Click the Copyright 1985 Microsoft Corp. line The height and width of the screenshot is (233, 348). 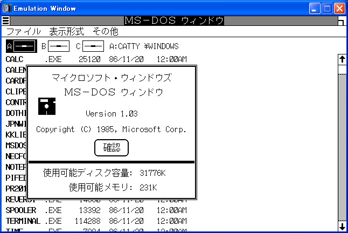click(x=111, y=129)
